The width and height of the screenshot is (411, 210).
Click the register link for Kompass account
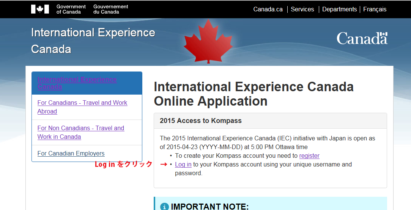point(309,156)
